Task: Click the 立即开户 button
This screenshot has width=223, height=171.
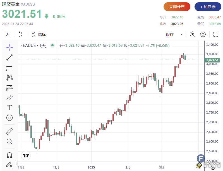Action: 177,7
